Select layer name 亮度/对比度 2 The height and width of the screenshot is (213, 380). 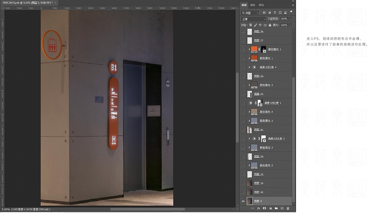[x=276, y=139]
